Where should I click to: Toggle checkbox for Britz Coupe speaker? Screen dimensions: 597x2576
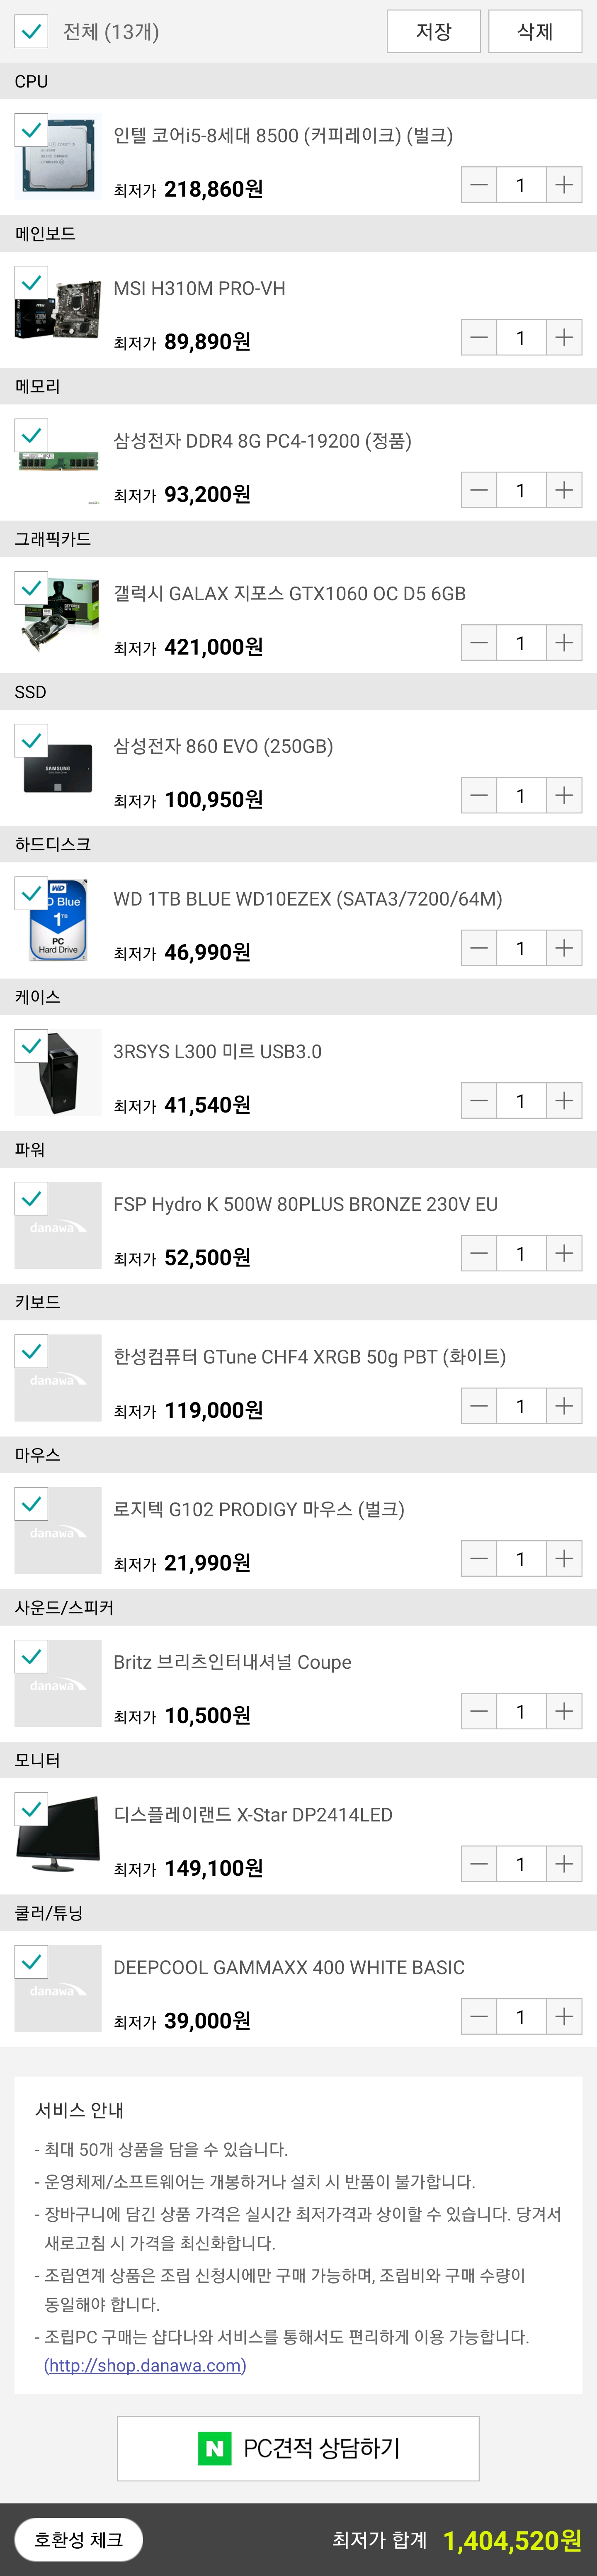pyautogui.click(x=31, y=1656)
